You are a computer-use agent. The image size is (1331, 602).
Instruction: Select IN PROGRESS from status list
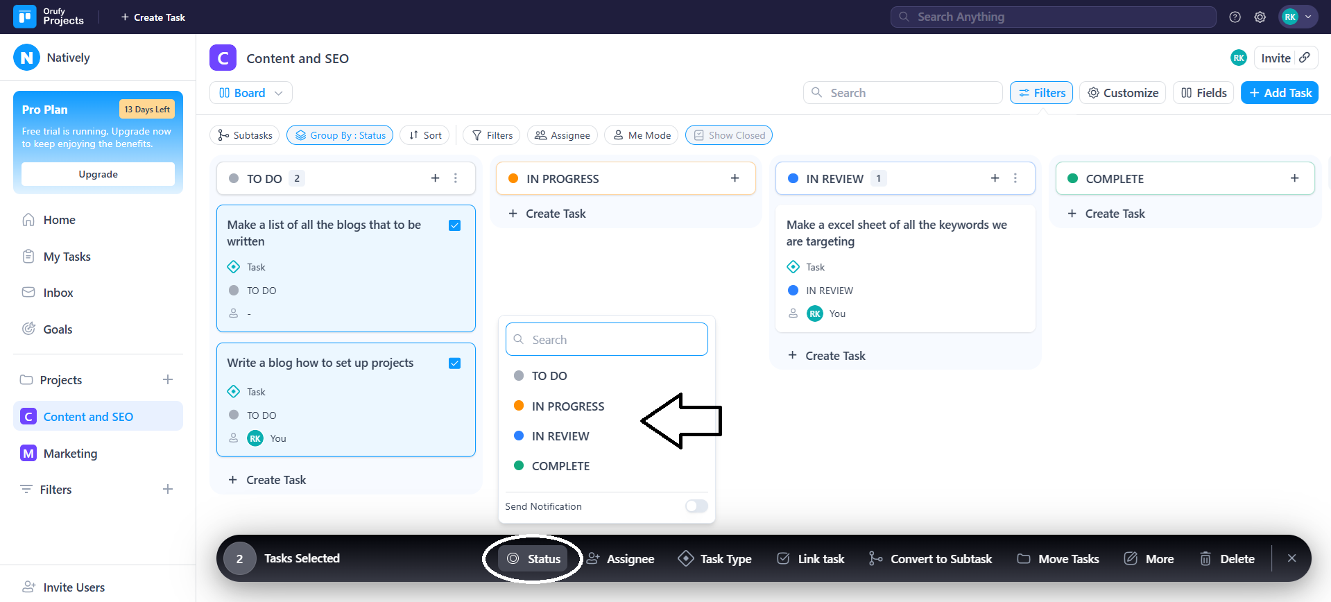567,406
